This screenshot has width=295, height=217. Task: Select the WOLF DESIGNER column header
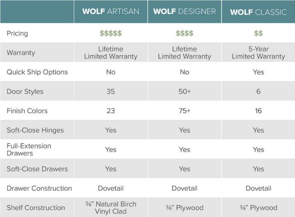(x=184, y=12)
